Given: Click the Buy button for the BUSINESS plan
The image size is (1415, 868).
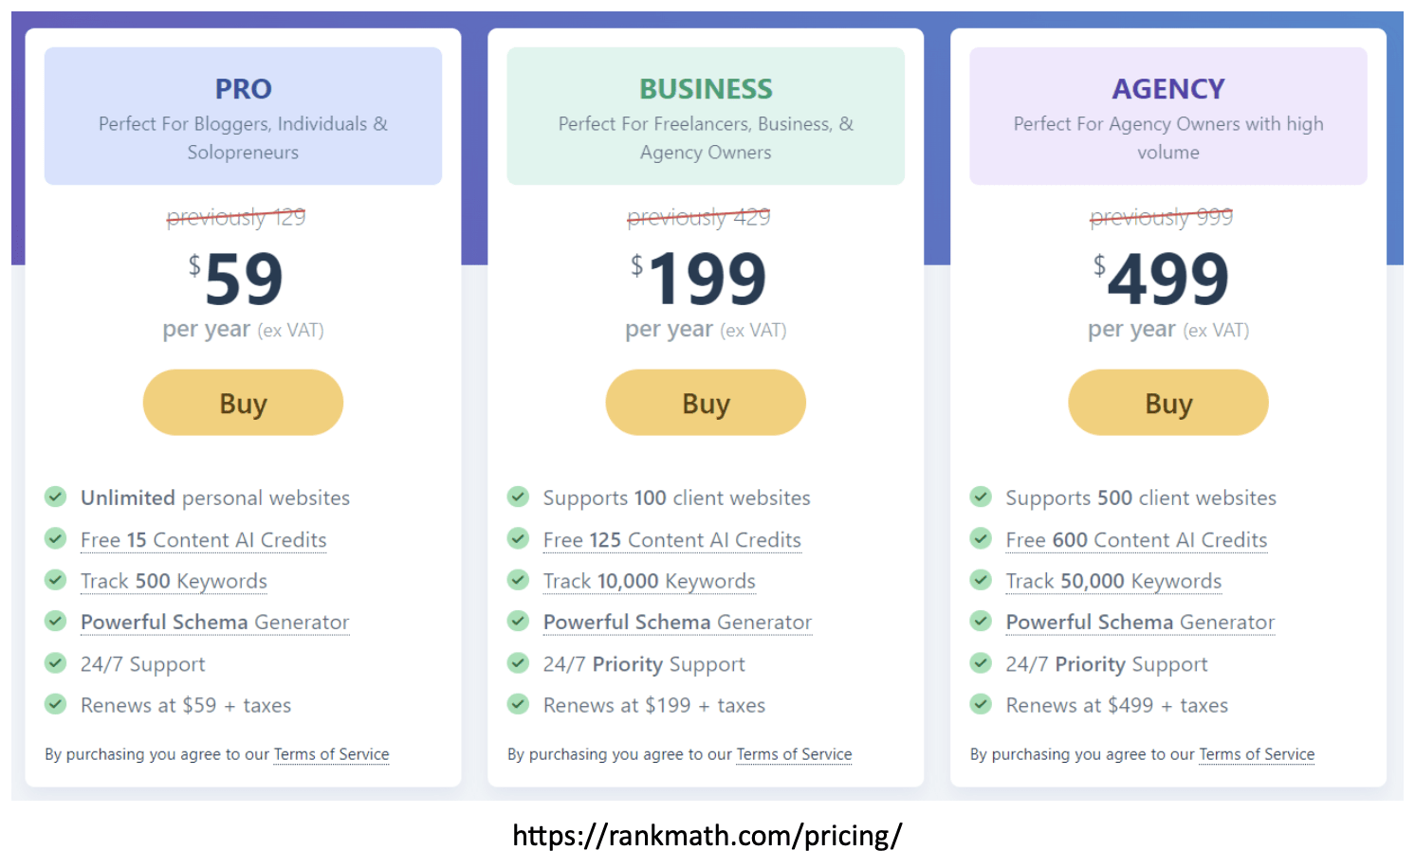Looking at the screenshot, I should tap(706, 403).
